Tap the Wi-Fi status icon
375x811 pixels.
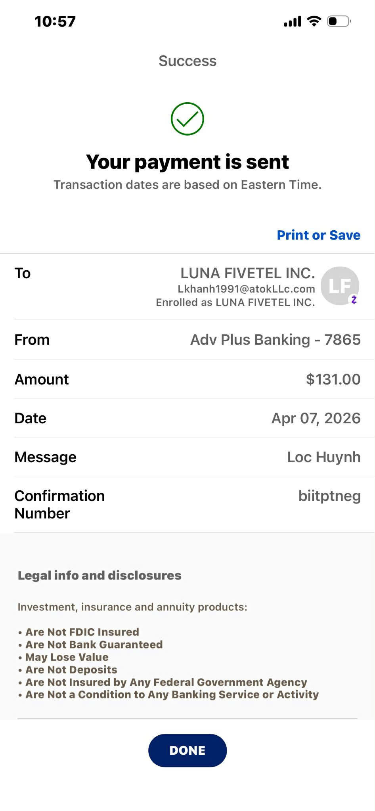pyautogui.click(x=314, y=21)
